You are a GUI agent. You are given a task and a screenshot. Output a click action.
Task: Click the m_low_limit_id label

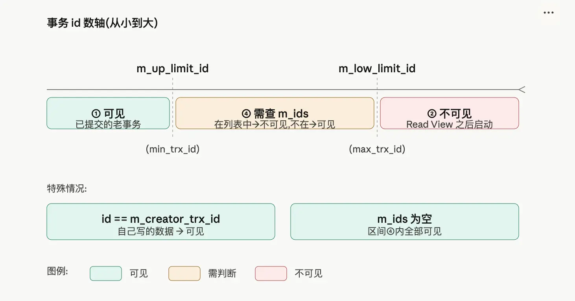click(x=377, y=69)
